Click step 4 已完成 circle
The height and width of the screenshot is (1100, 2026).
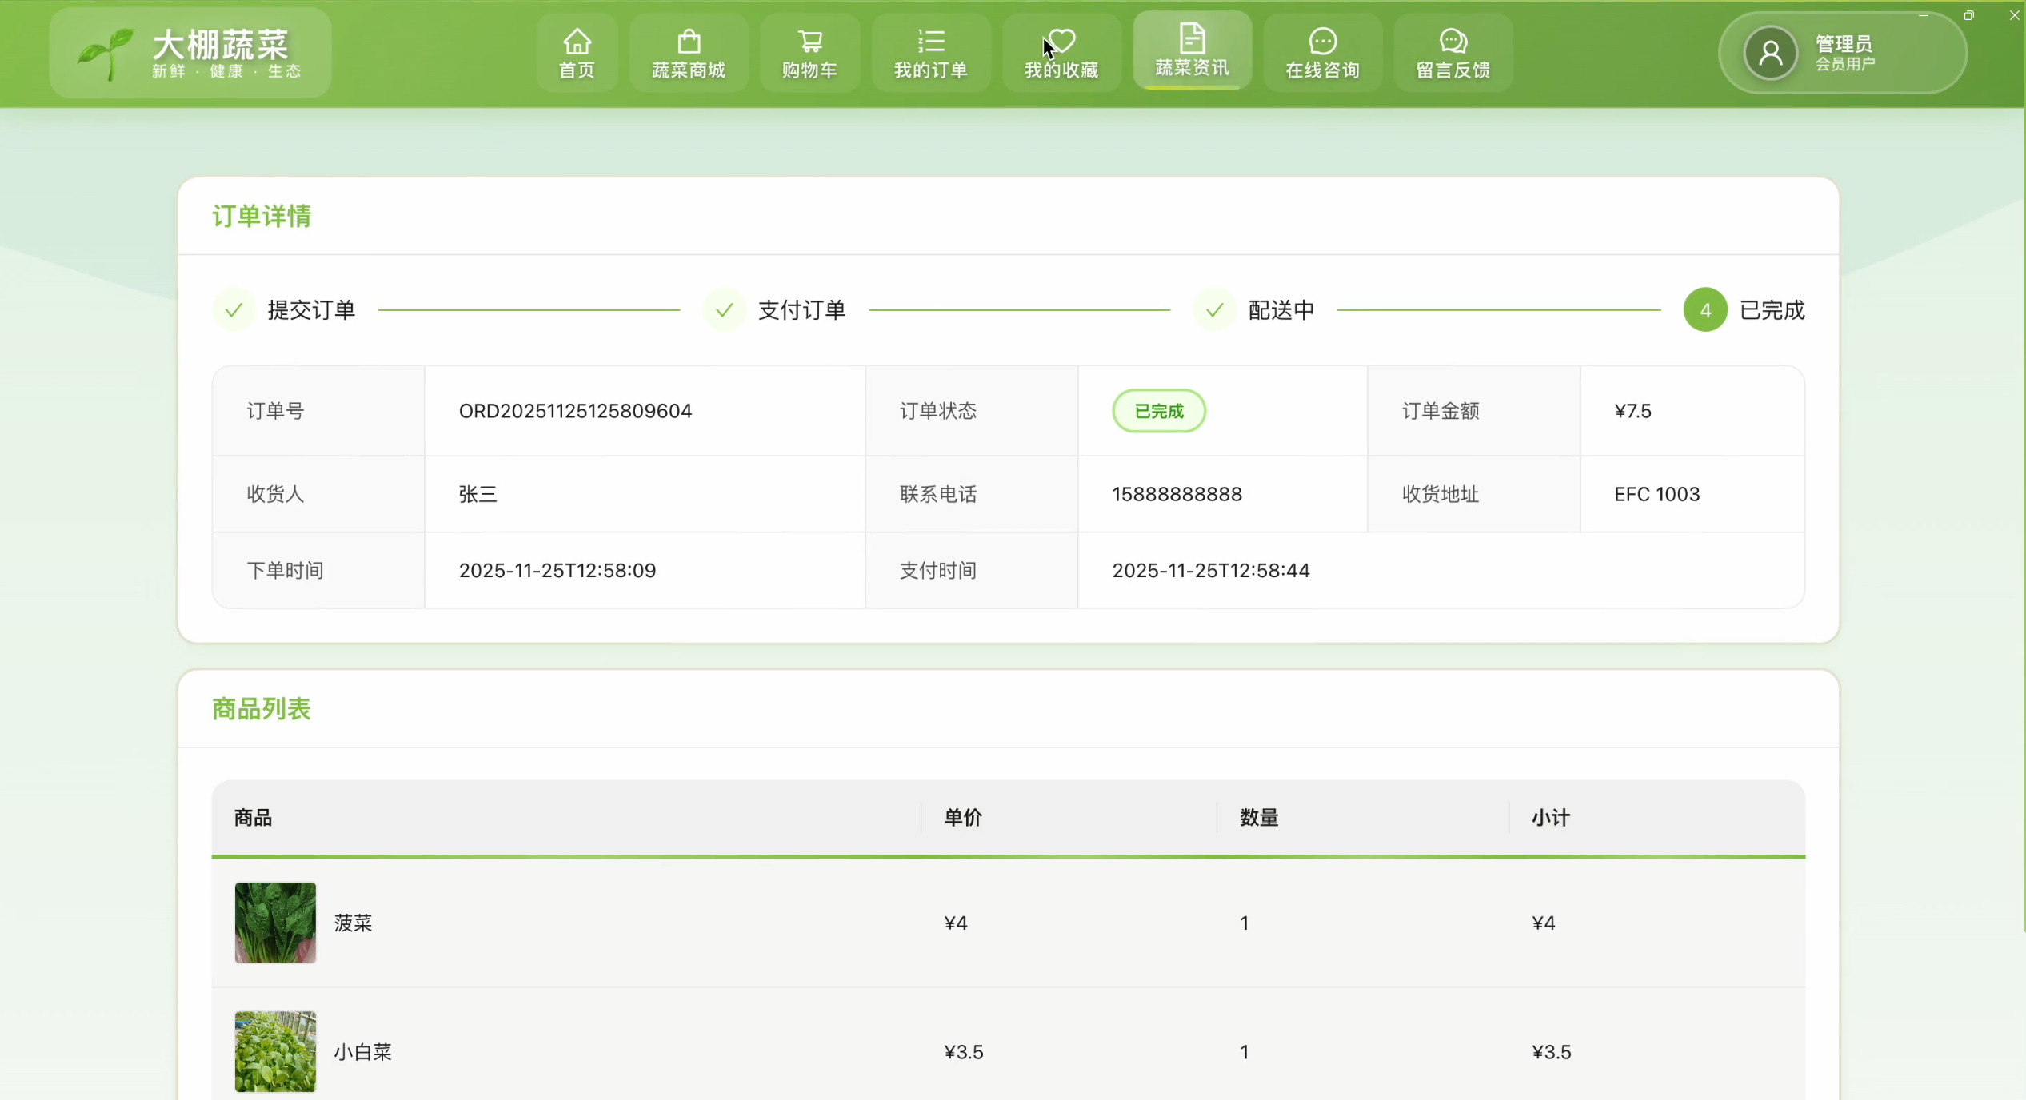point(1704,310)
